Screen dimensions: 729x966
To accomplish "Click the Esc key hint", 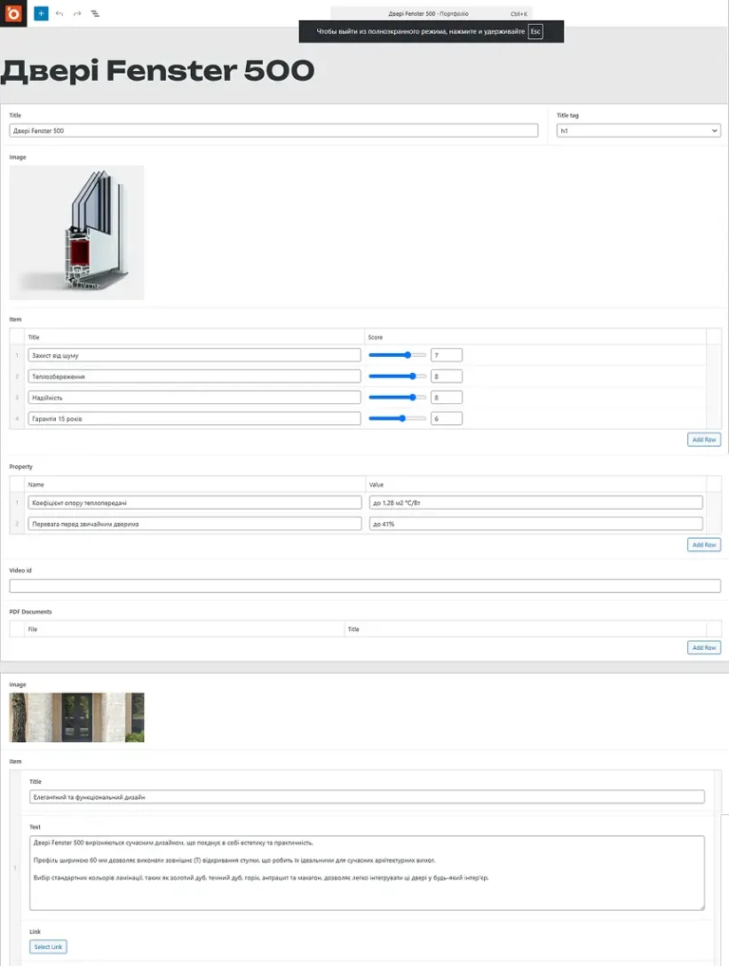I will pyautogui.click(x=535, y=31).
